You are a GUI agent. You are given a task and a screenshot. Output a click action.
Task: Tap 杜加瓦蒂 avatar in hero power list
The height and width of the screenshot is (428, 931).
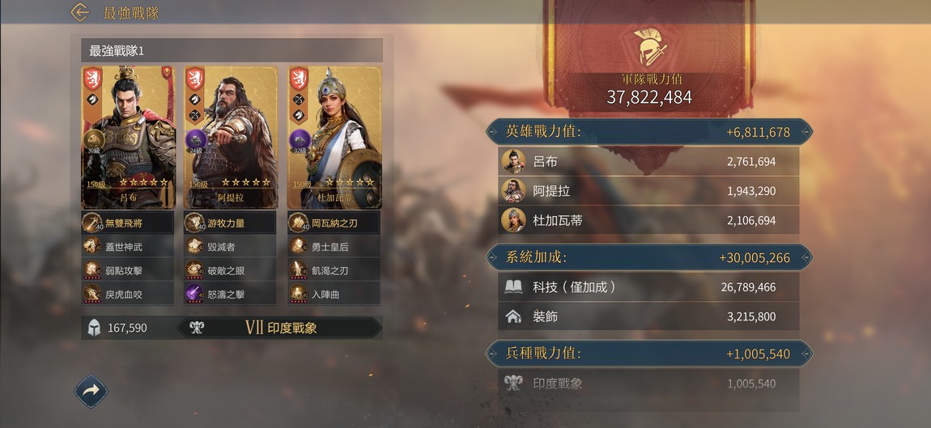click(x=513, y=220)
